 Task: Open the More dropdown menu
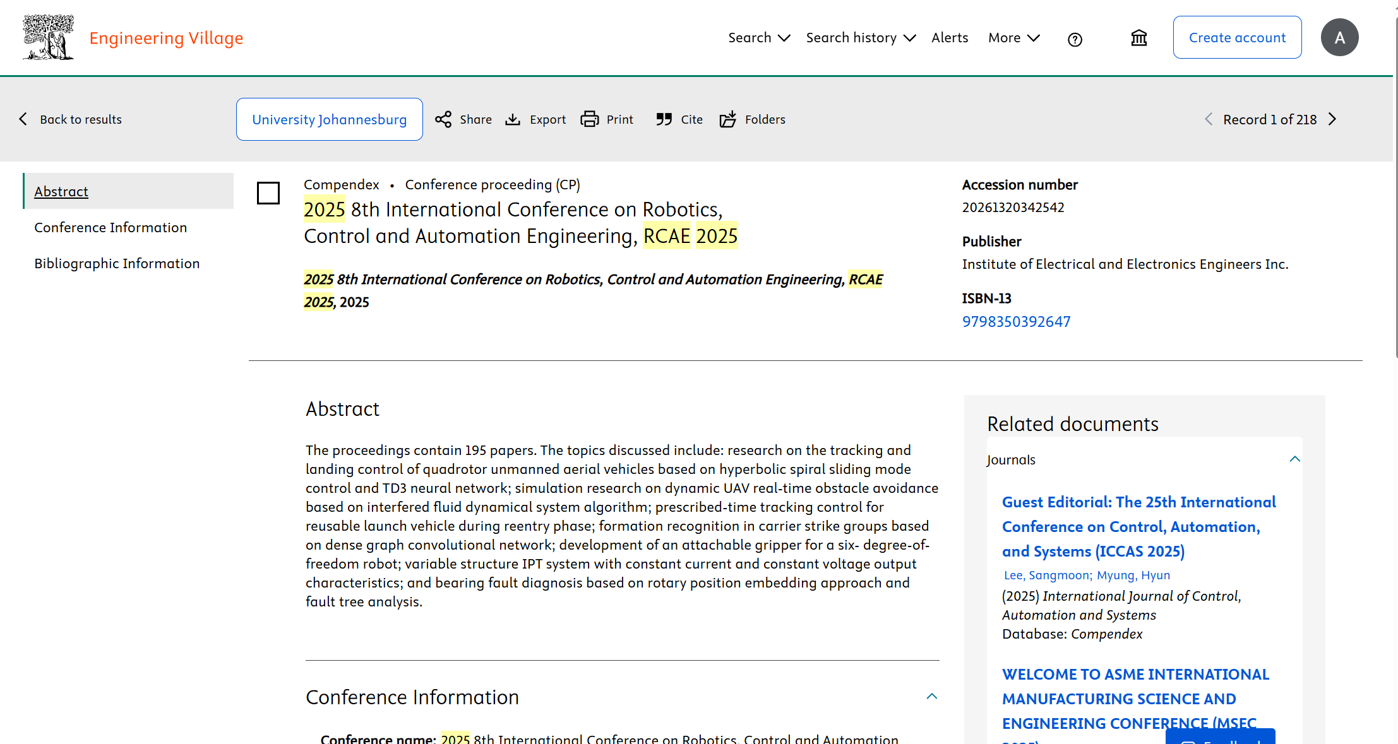(x=1013, y=38)
